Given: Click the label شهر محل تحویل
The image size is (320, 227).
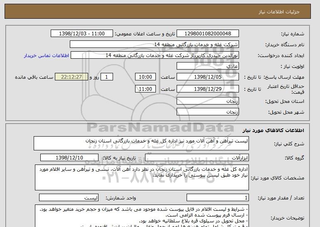Looking at the screenshot, I should point(286,112).
